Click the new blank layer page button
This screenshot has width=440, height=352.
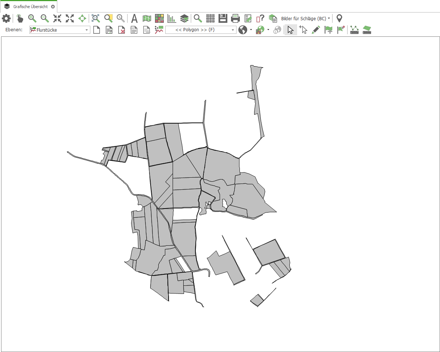pos(97,30)
